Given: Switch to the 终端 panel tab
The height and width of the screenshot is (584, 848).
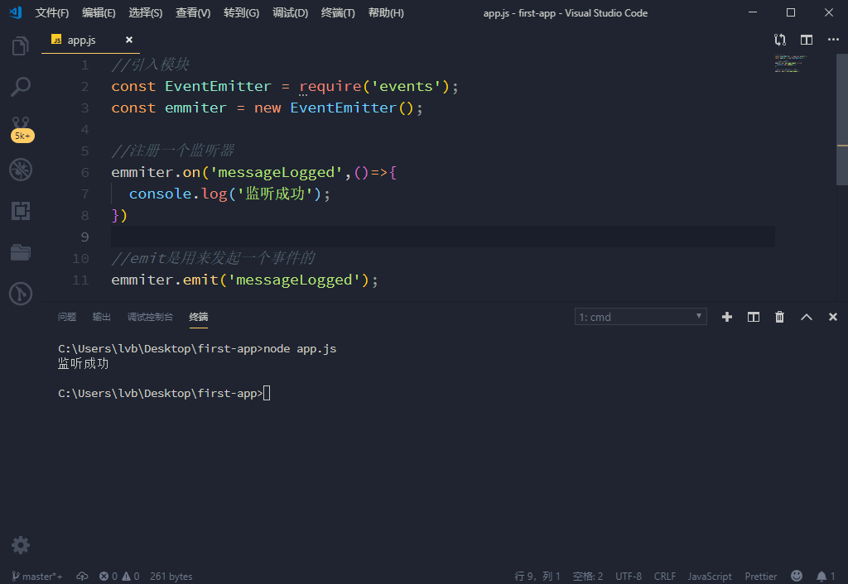Looking at the screenshot, I should [199, 317].
